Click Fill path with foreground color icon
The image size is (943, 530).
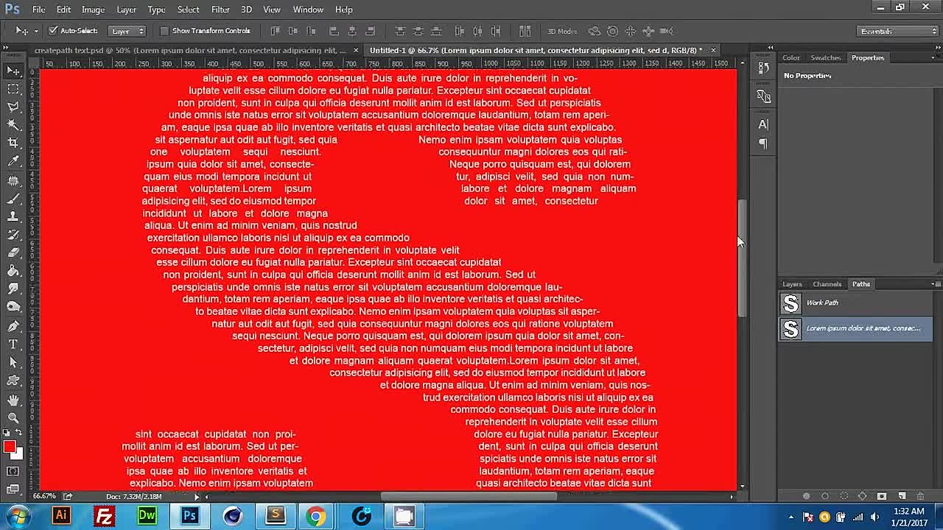tap(806, 496)
